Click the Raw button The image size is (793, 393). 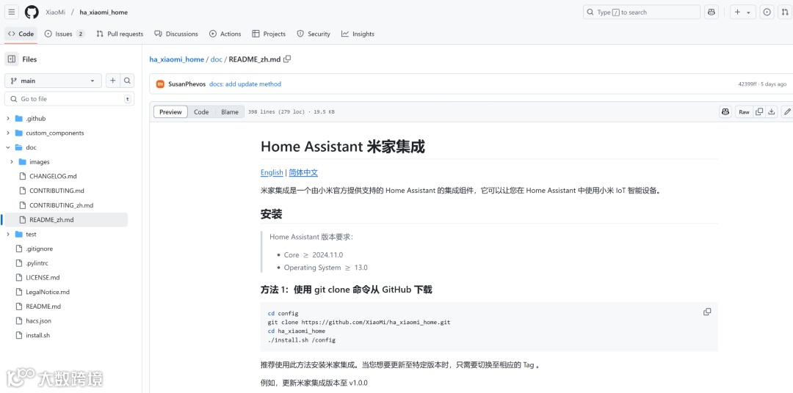[744, 112]
